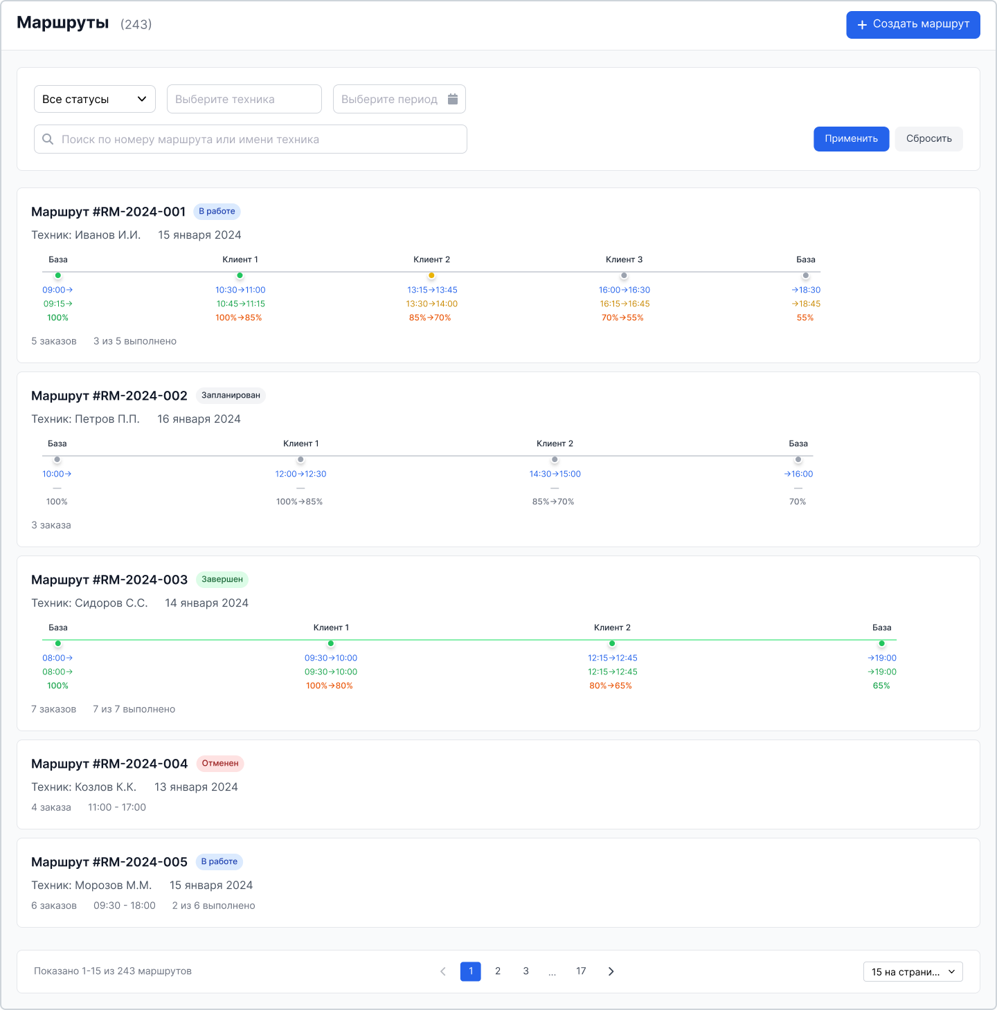Click gray Клиент 3 marker in RM-2024-001

click(x=624, y=275)
